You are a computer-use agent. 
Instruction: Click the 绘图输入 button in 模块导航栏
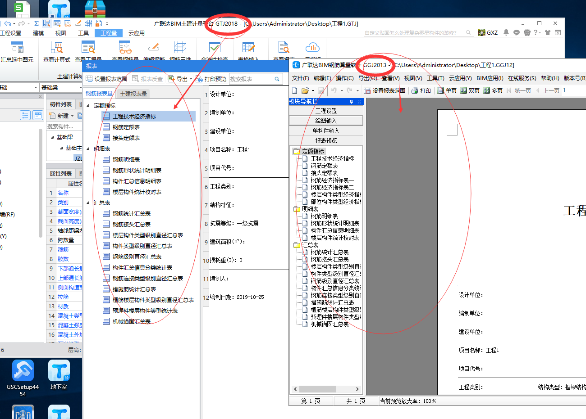326,121
